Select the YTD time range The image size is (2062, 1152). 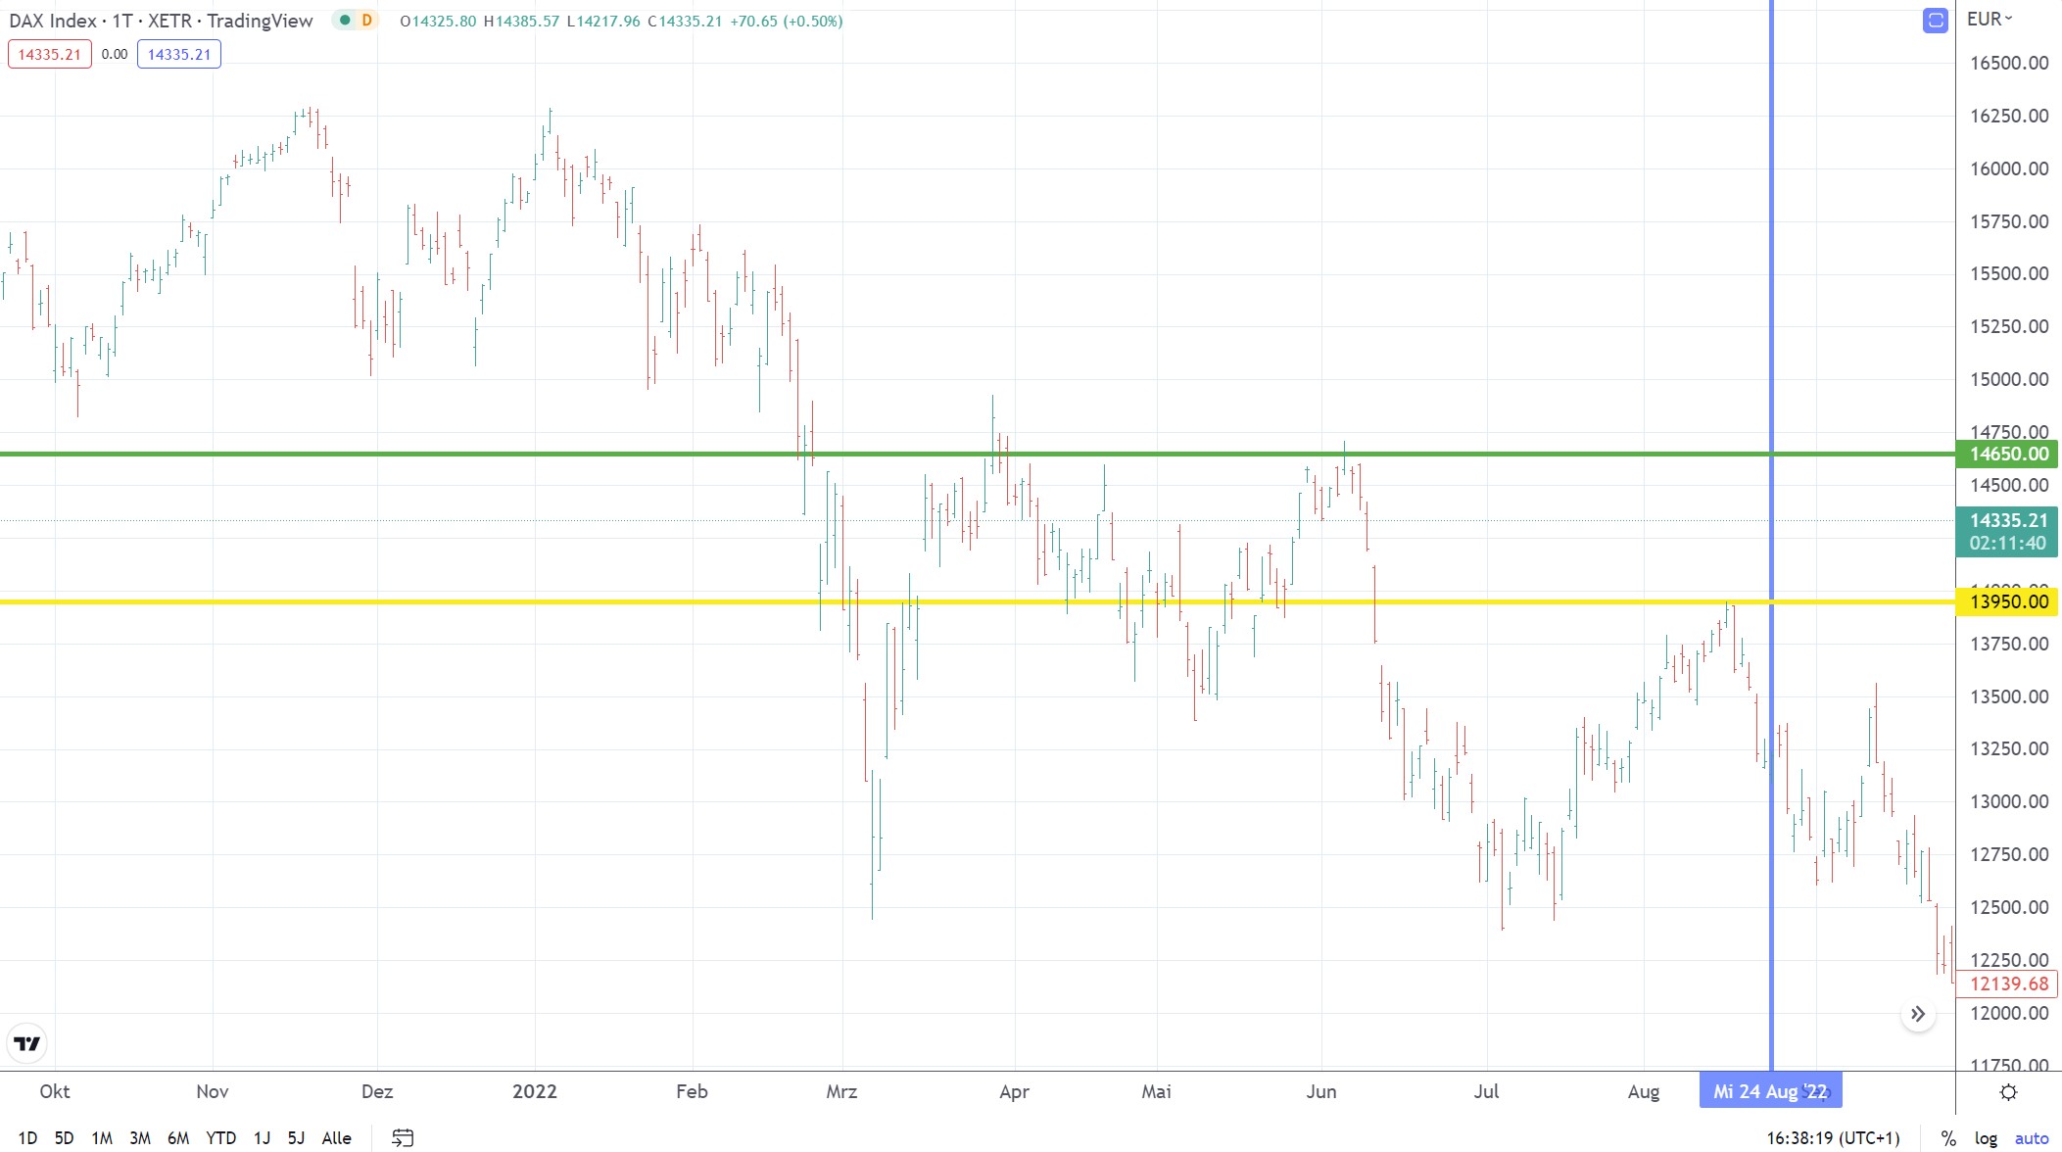coord(221,1137)
